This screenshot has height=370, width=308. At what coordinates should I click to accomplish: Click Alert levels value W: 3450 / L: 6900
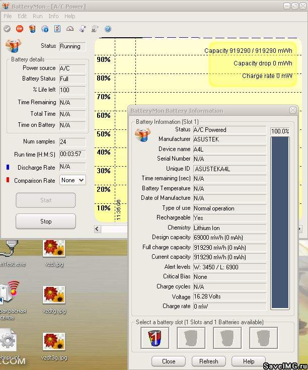point(229,267)
